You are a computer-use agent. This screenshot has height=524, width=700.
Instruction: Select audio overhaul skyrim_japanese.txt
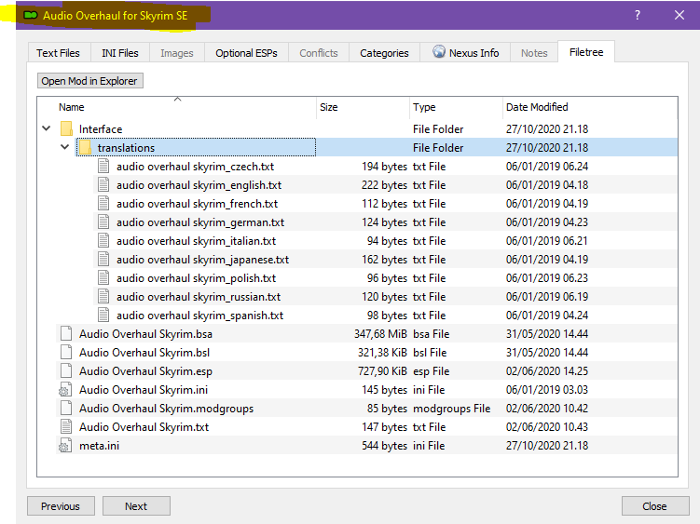[202, 260]
